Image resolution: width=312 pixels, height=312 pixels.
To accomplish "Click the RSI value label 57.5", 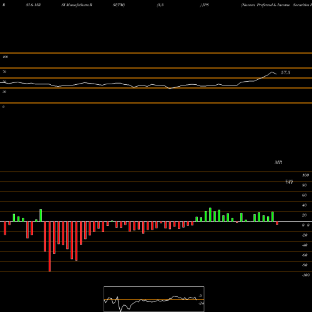I will click(x=285, y=72).
